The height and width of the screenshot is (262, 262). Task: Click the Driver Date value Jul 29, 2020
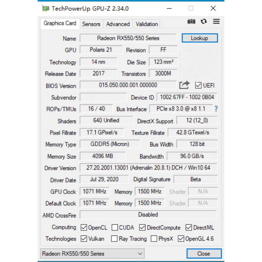pos(104,179)
